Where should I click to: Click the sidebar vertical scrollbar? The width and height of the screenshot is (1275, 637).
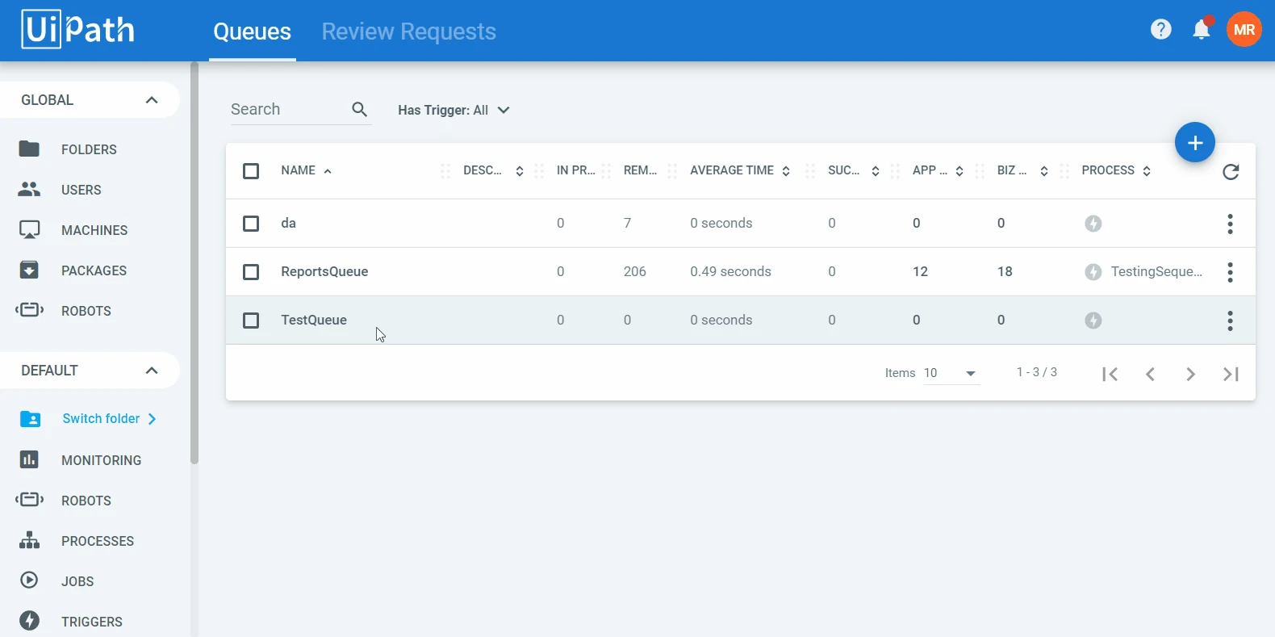click(x=194, y=263)
